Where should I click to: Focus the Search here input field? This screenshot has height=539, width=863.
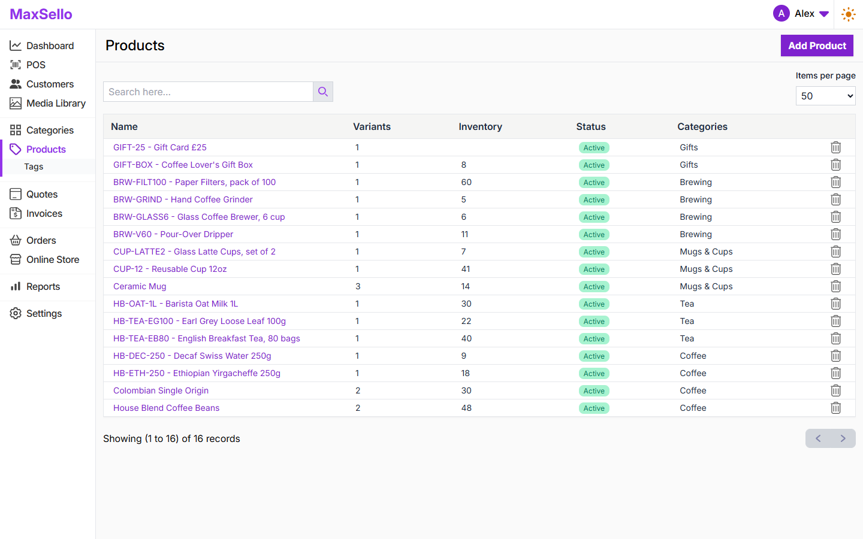(208, 92)
